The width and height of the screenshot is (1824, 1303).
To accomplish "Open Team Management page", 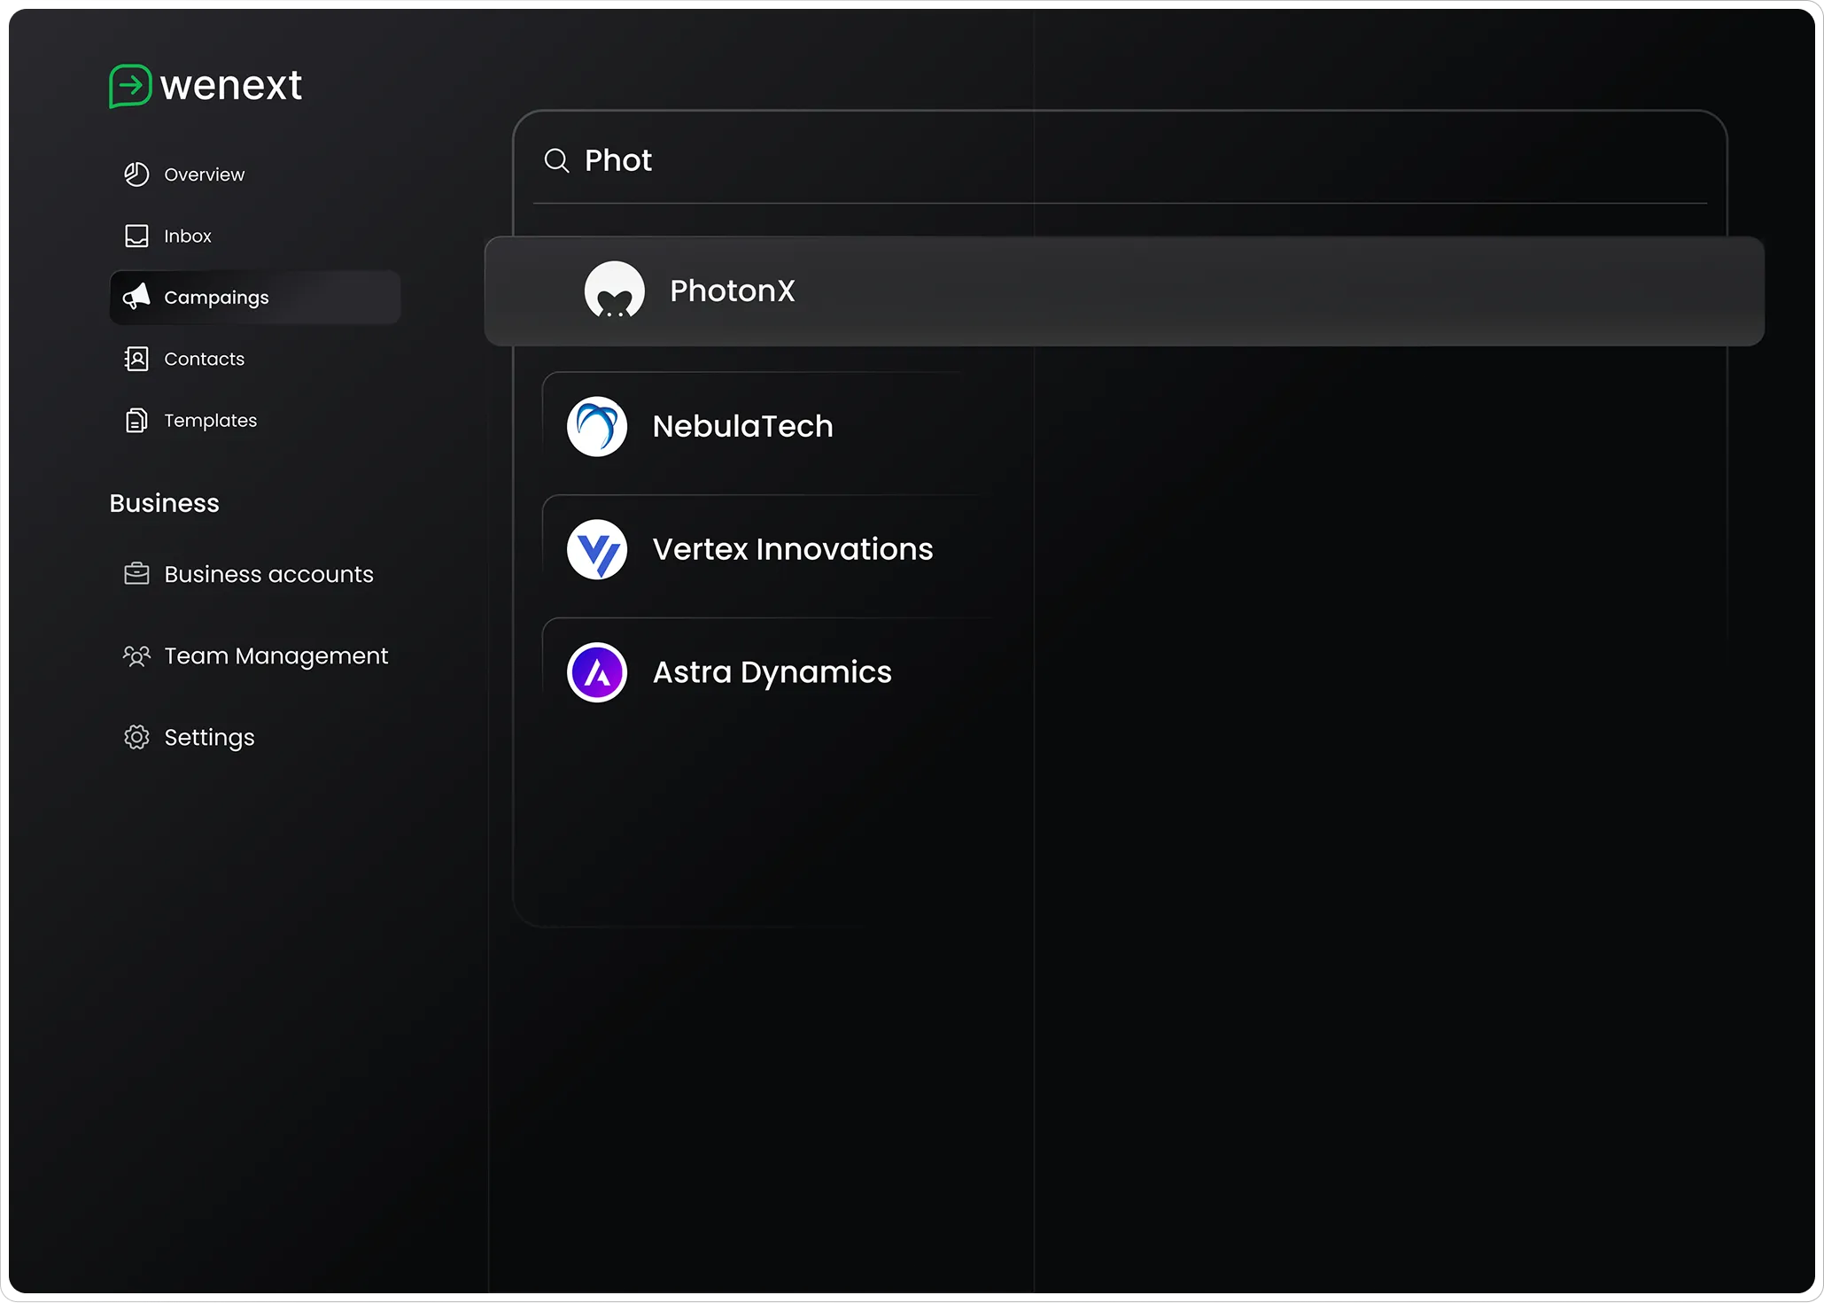I will pyautogui.click(x=276, y=655).
